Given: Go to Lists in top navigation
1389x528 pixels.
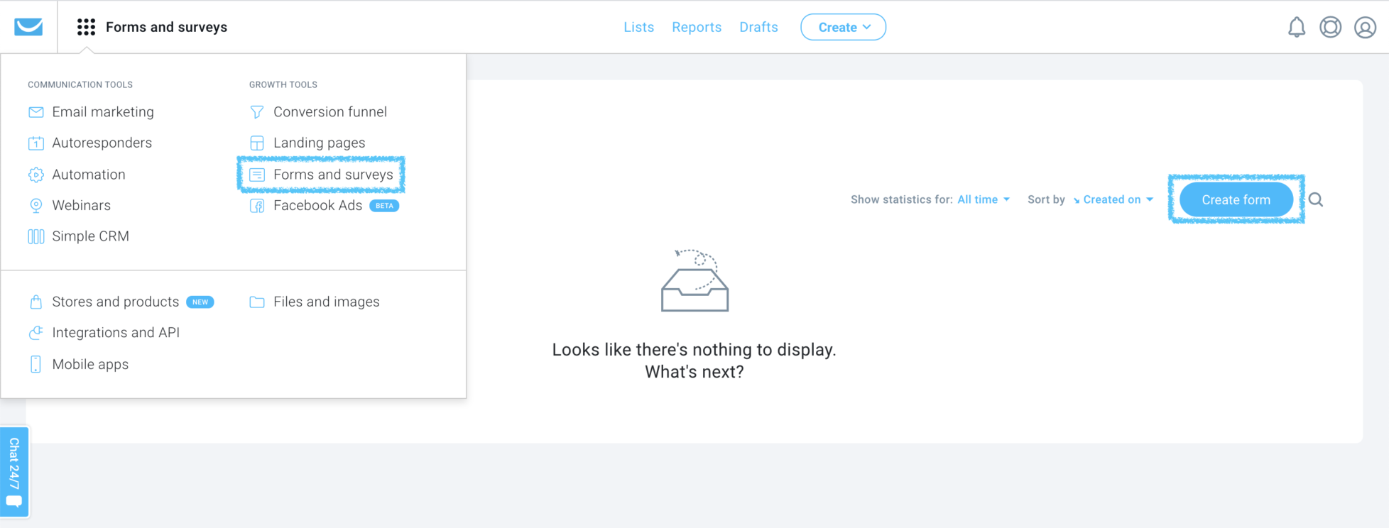Looking at the screenshot, I should (638, 27).
